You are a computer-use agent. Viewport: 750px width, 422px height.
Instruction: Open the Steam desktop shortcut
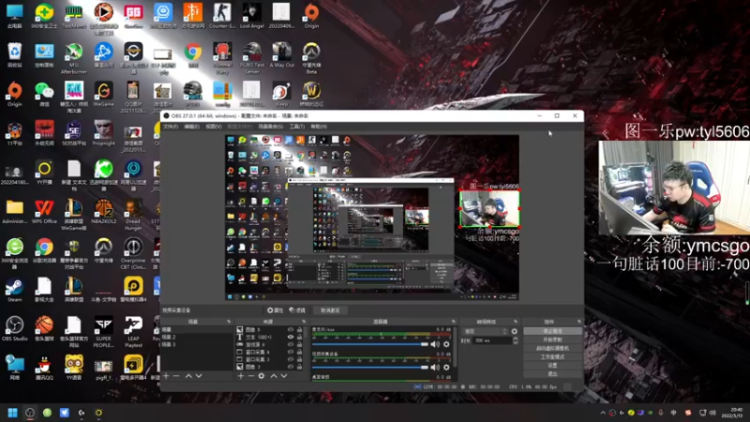pos(14,290)
